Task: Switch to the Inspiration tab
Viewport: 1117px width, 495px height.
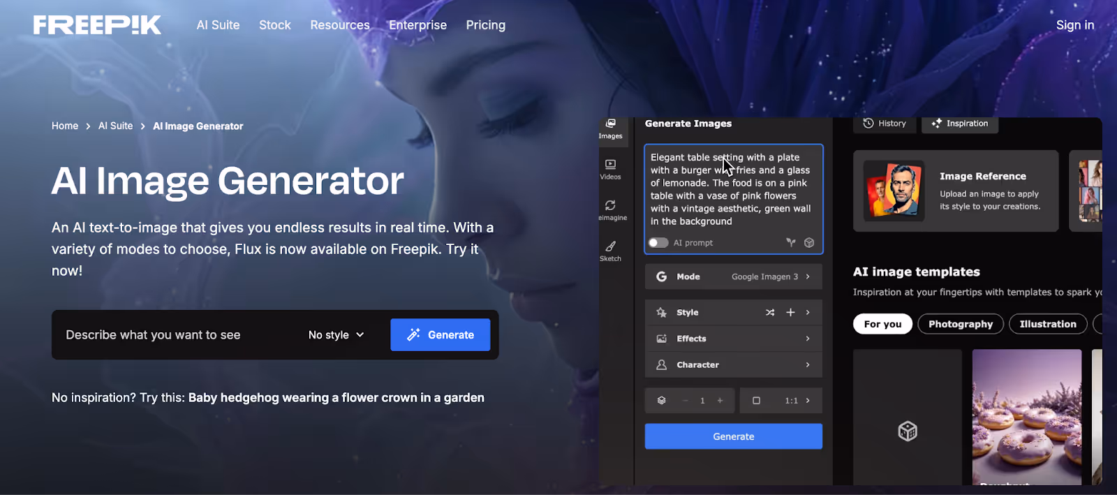Action: tap(960, 124)
